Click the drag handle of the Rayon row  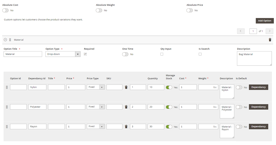[x=7, y=126]
